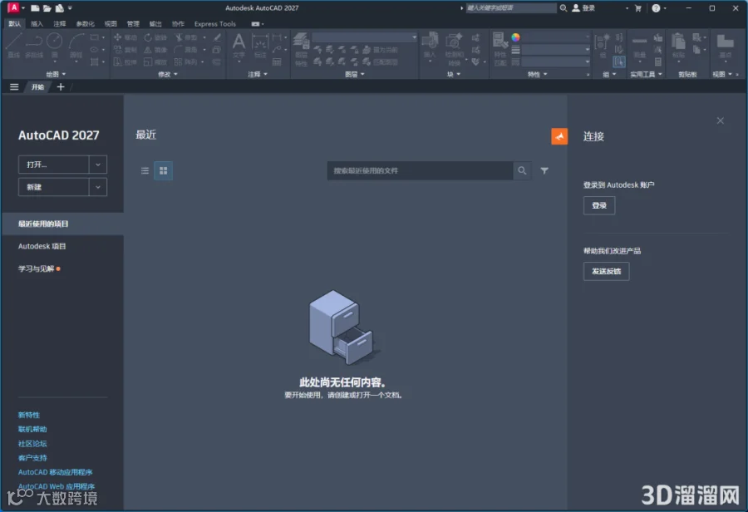Click the Match Properties (特性匹配) icon

[x=499, y=49]
